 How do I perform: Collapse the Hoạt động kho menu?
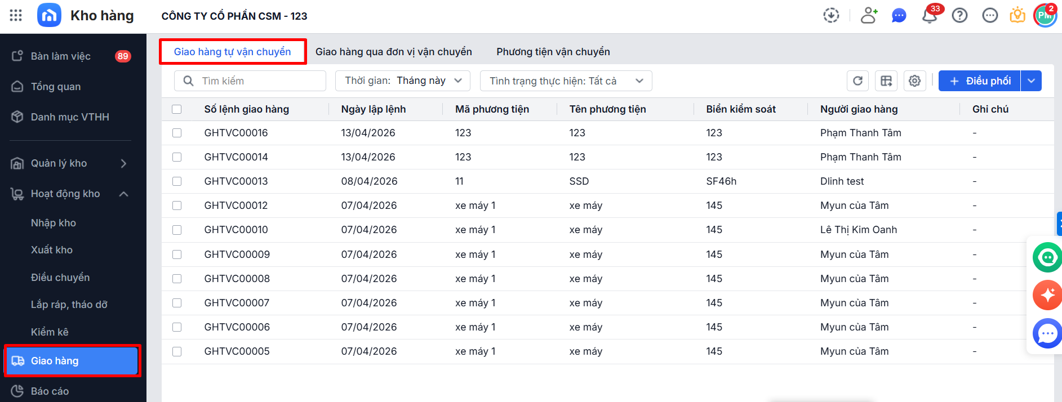(124, 194)
